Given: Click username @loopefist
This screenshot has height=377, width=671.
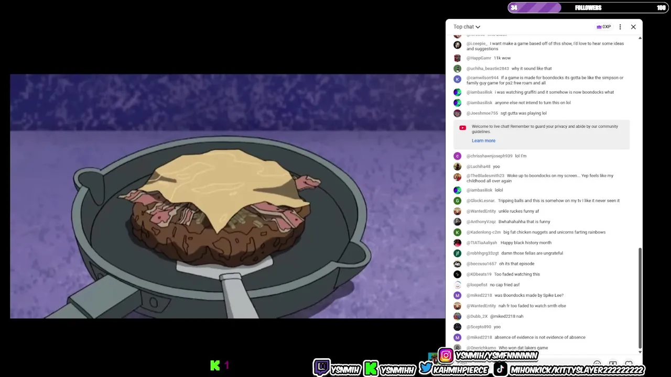Looking at the screenshot, I should tap(477, 285).
